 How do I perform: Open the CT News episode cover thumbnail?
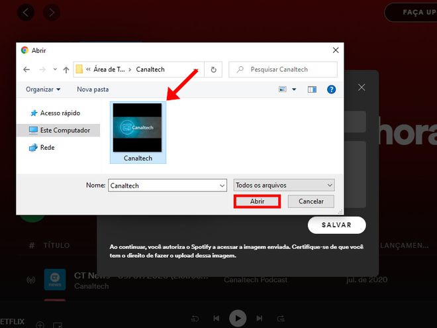coord(55,280)
